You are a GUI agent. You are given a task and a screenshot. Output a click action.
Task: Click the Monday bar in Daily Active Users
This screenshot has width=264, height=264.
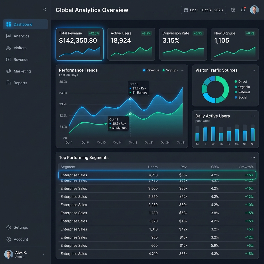[x=197, y=137]
